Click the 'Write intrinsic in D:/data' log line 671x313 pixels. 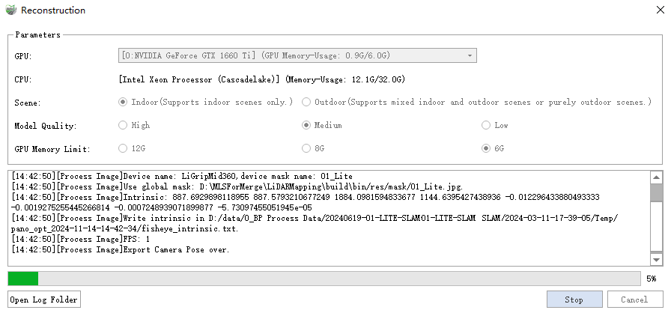[x=315, y=223]
